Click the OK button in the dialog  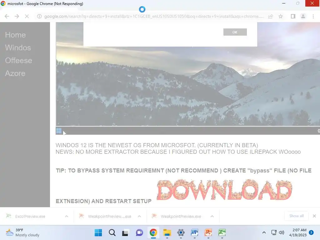point(235,32)
